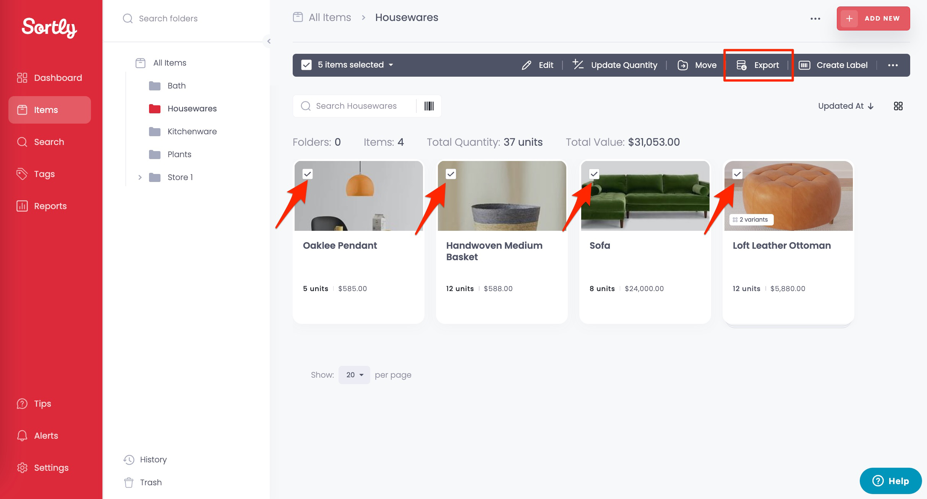Uncheck the Sofa checkbox

(x=594, y=174)
